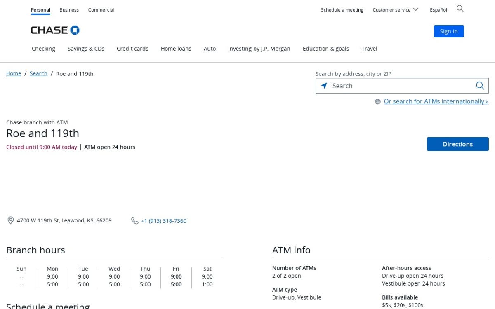The image size is (495, 309).
Task: Open the Savings & CDs menu
Action: pyautogui.click(x=86, y=49)
